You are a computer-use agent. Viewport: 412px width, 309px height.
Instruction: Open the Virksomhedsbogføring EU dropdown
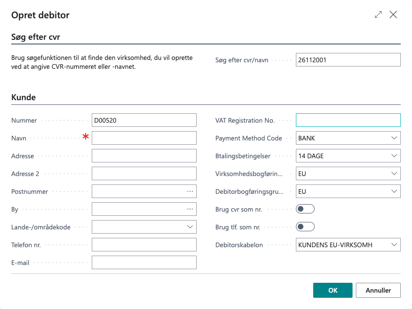coord(394,174)
